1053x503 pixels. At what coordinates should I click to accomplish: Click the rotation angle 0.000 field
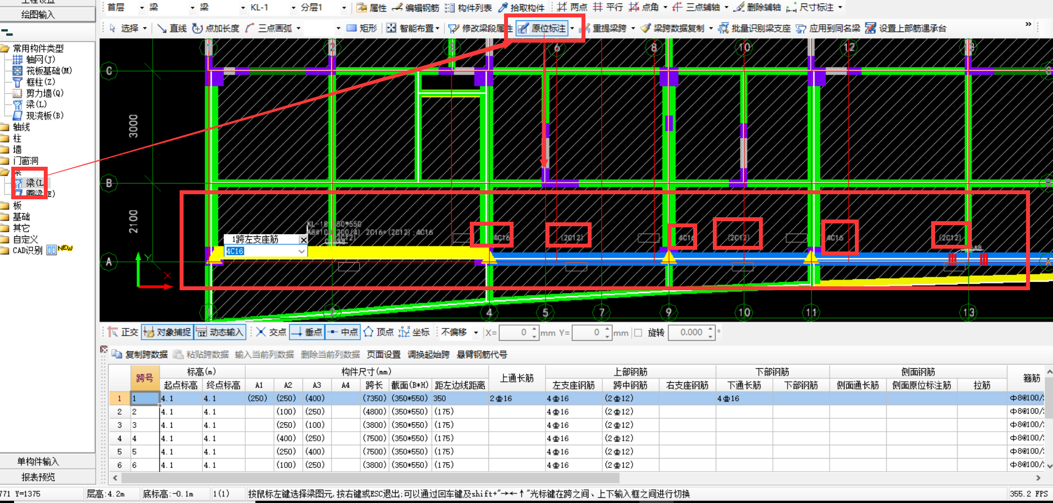pyautogui.click(x=687, y=332)
